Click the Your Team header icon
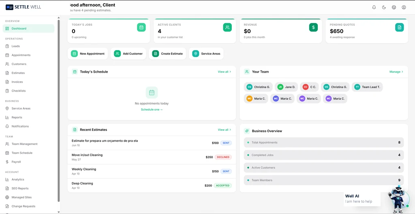 pyautogui.click(x=247, y=72)
